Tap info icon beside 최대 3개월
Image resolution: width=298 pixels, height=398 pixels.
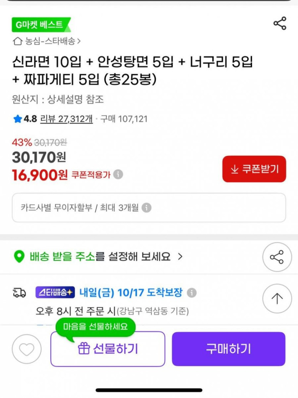146,208
